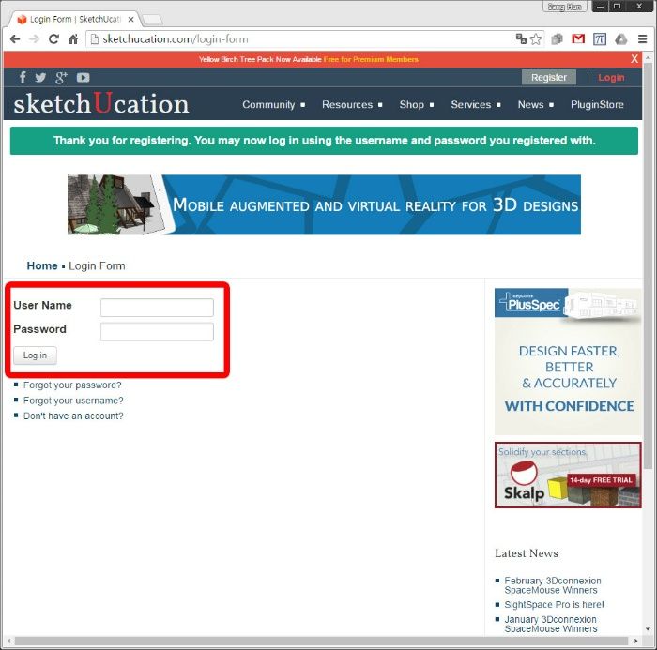Open the Mobile Augmented Reality banner ad

(x=324, y=204)
